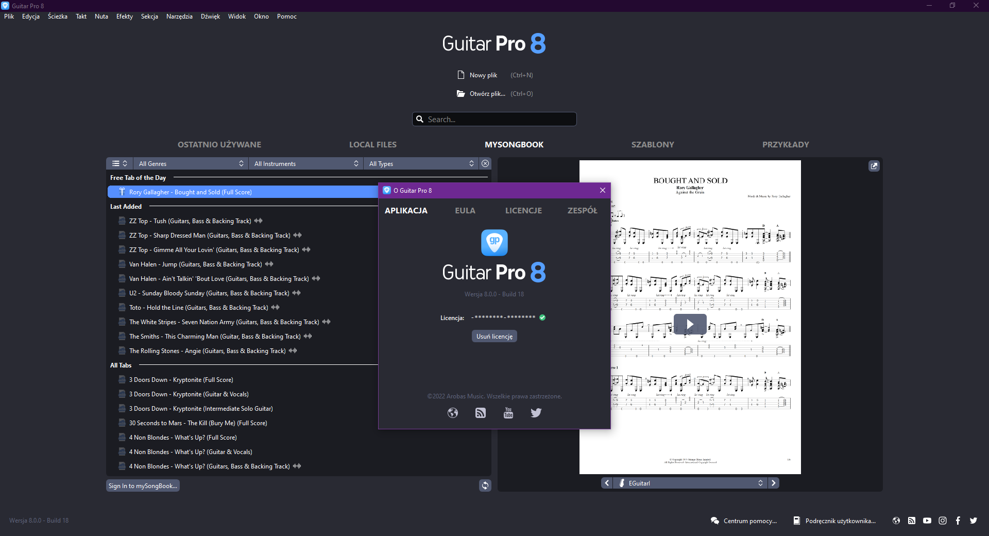This screenshot has height=536, width=989.
Task: Click the audio track icon beside ZZ Top - Tush
Action: click(259, 221)
